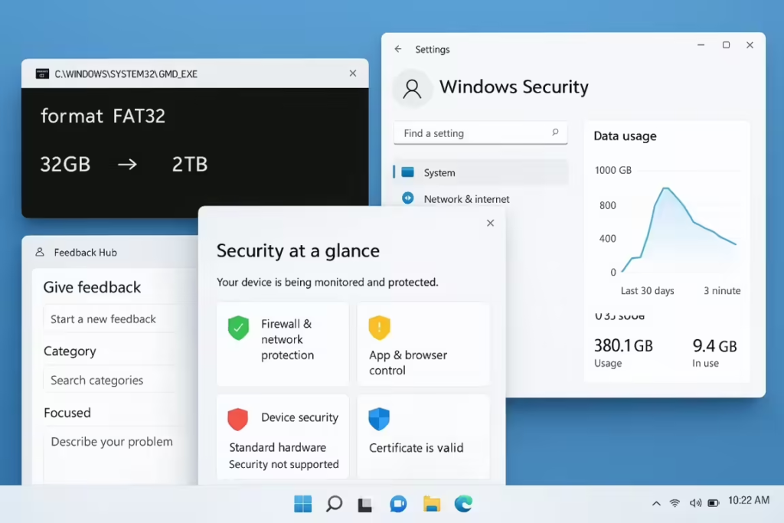Click Start a new feedback
This screenshot has height=523, width=784.
(103, 318)
